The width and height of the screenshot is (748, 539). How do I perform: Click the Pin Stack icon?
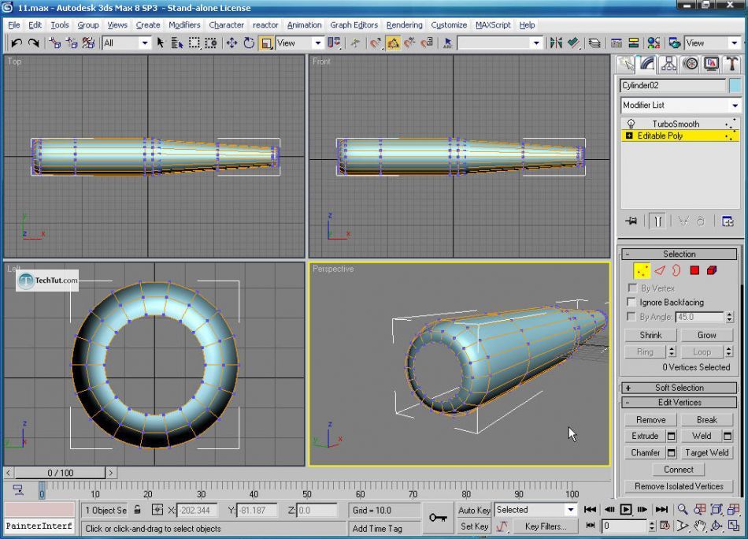click(x=631, y=221)
